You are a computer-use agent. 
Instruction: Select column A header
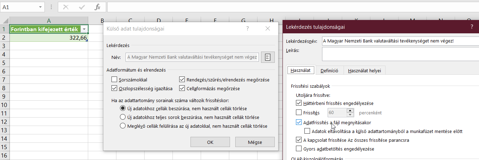point(49,21)
